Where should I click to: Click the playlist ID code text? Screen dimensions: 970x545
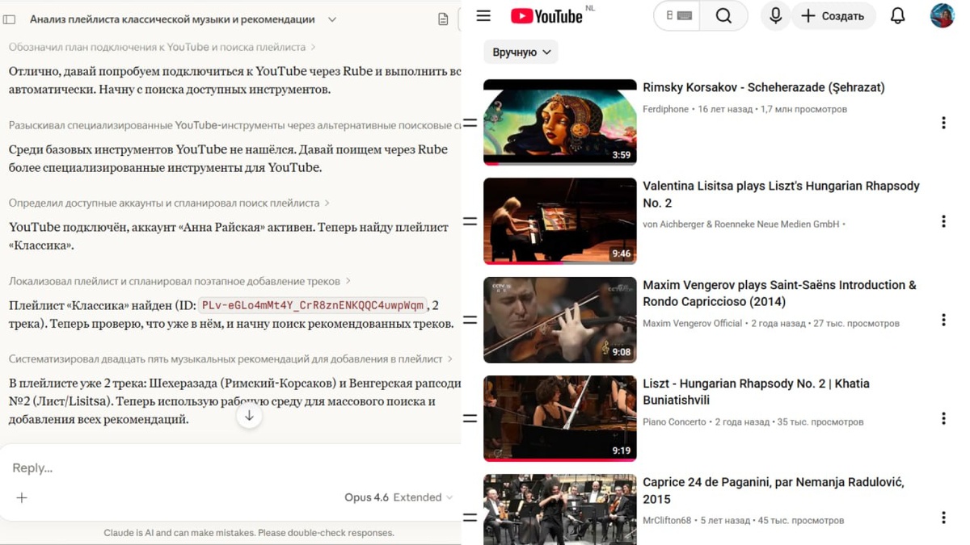313,305
